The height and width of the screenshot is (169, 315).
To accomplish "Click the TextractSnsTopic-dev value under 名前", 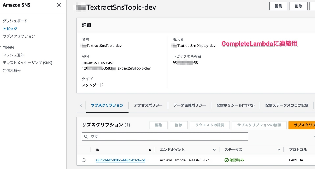I will (102, 46).
